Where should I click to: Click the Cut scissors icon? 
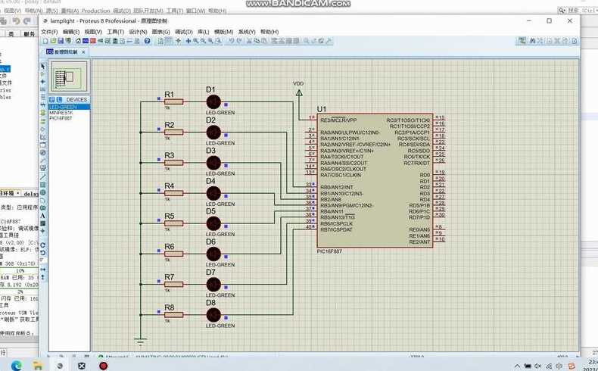pyautogui.click(x=249, y=41)
